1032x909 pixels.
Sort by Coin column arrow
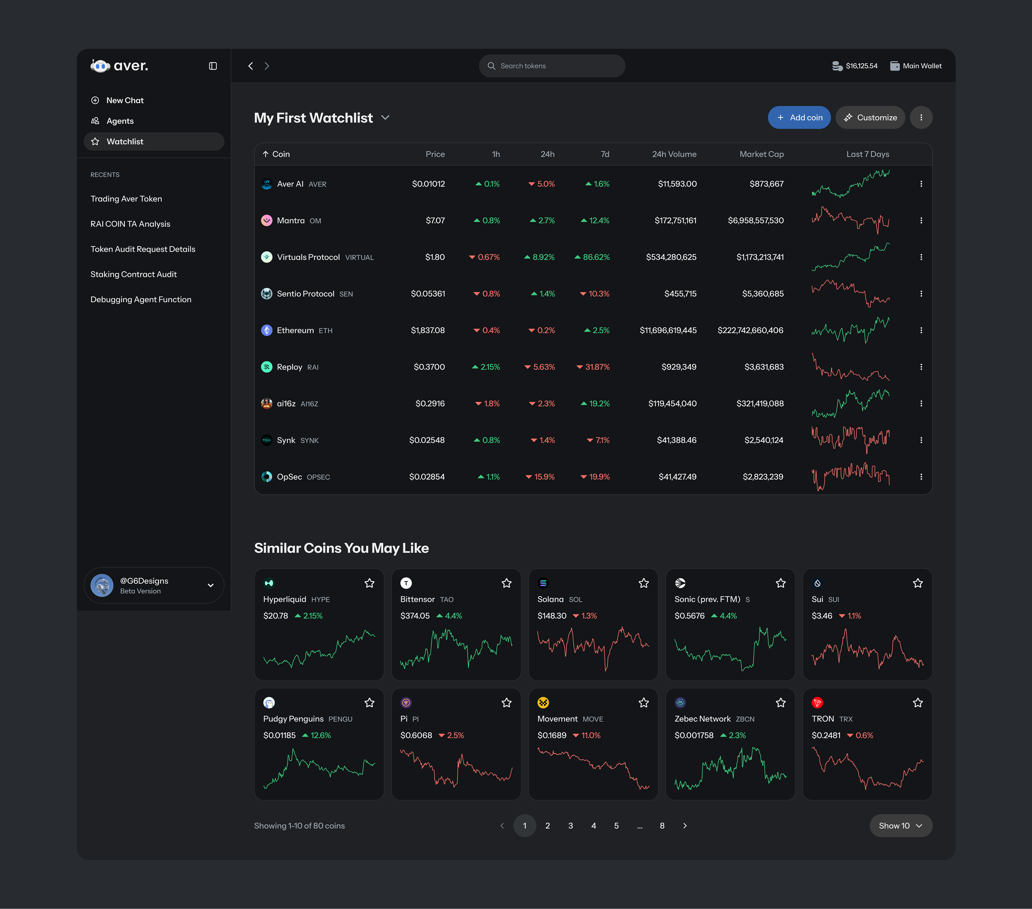pyautogui.click(x=265, y=154)
